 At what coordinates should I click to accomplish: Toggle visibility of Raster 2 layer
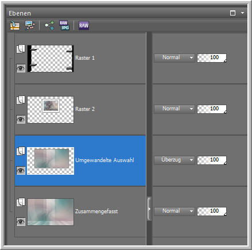[21, 120]
